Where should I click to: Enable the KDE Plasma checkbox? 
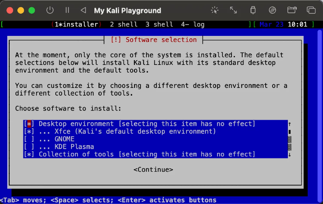click(x=29, y=147)
